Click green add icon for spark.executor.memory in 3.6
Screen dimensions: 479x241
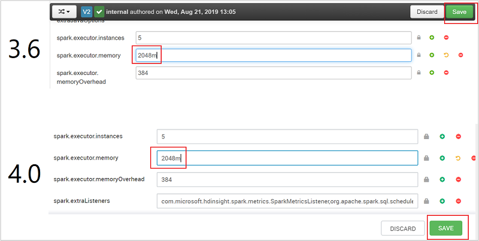(432, 55)
